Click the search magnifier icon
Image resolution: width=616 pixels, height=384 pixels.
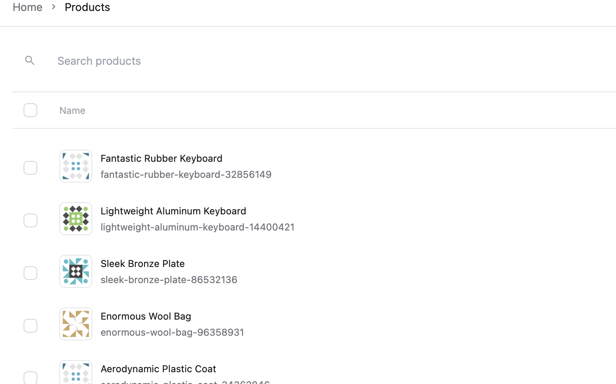click(x=30, y=60)
